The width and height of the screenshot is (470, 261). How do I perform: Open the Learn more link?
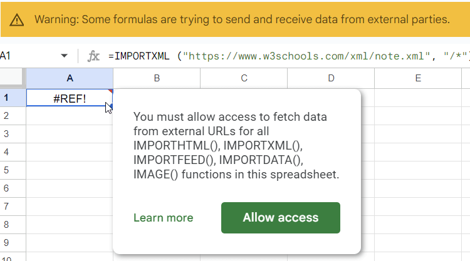[163, 218]
